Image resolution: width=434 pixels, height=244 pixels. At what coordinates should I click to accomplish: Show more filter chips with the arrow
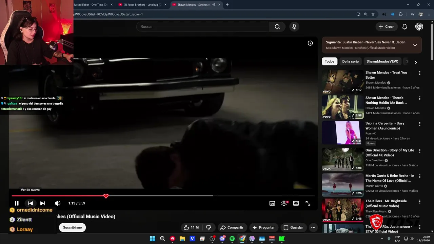(416, 62)
